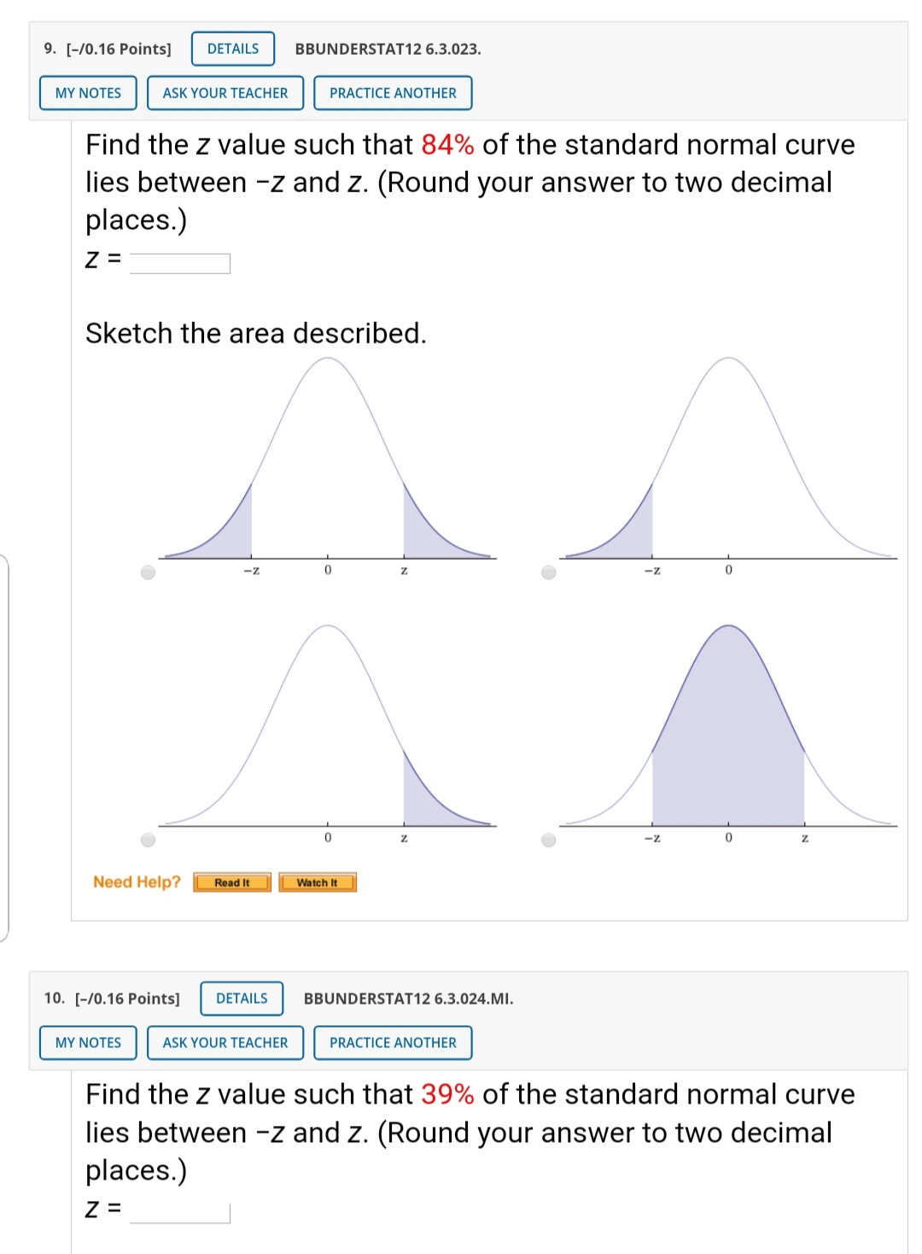
Task: Open MY NOTES for question 9
Action: (x=88, y=93)
